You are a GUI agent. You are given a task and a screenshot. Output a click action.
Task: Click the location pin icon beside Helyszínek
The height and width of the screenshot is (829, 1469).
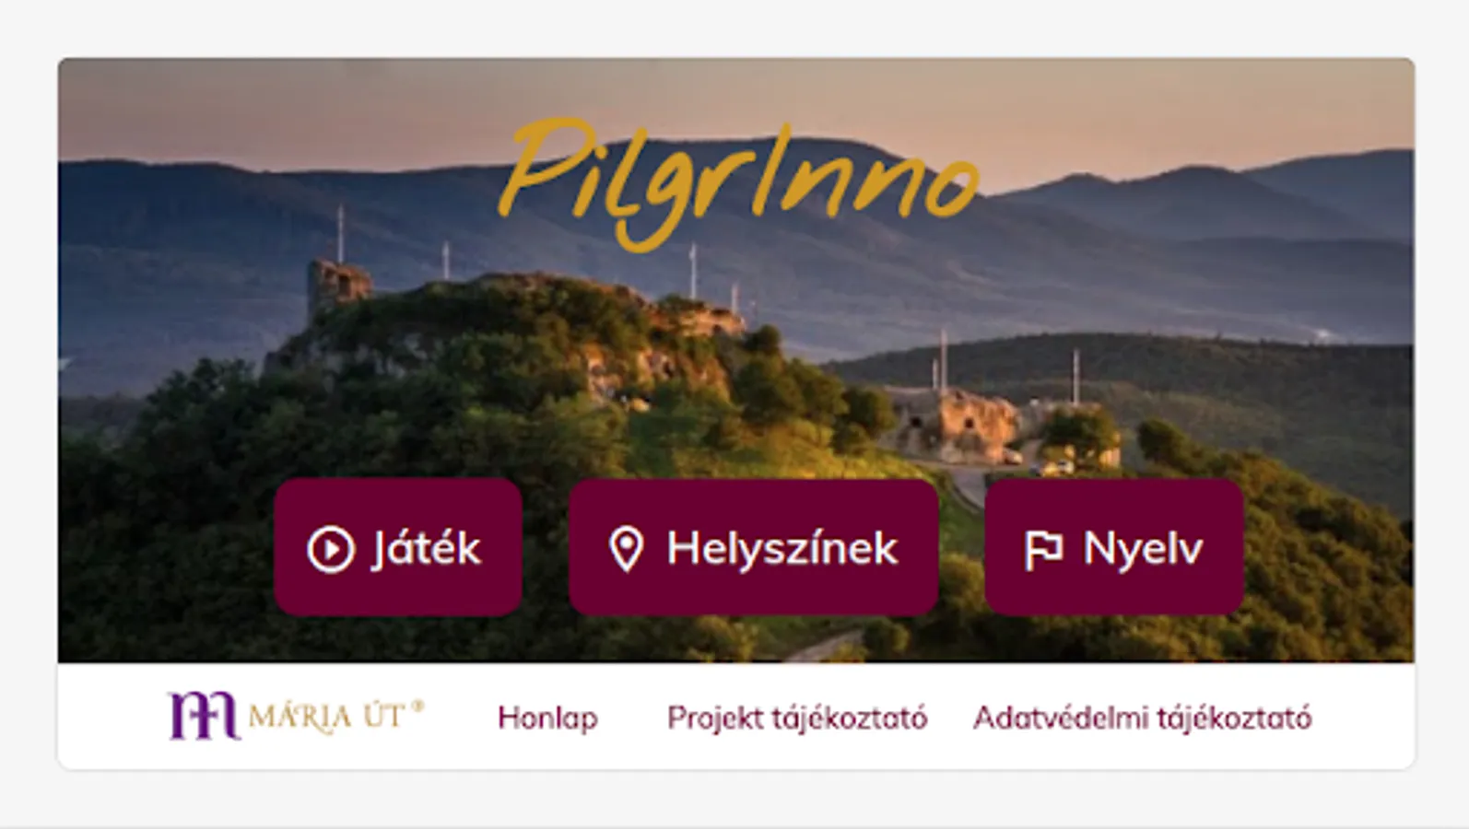[627, 549]
